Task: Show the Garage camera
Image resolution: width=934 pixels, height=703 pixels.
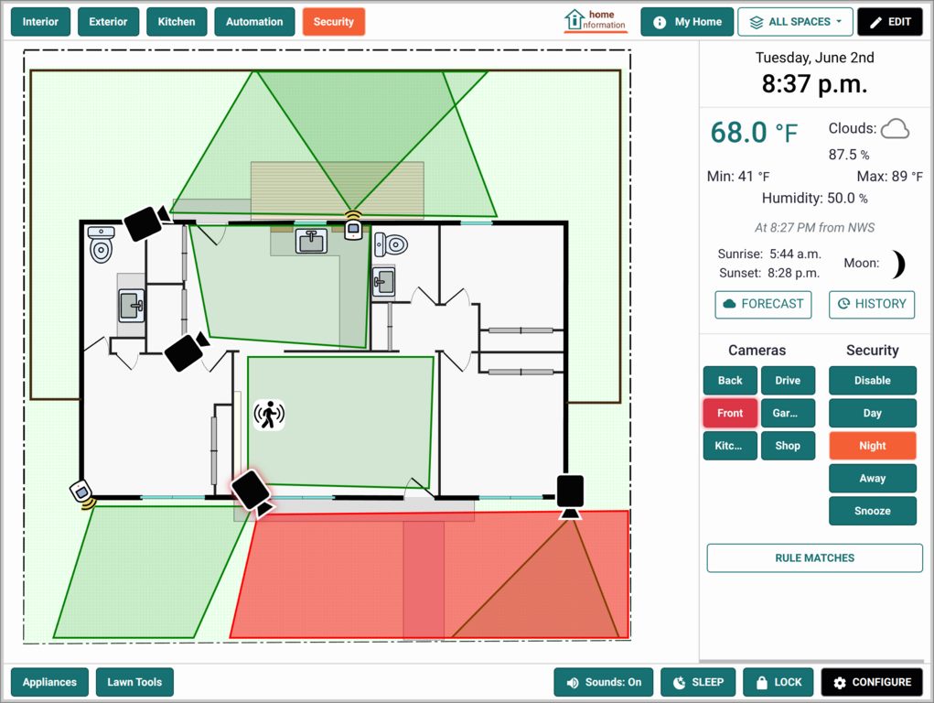Action: (788, 413)
